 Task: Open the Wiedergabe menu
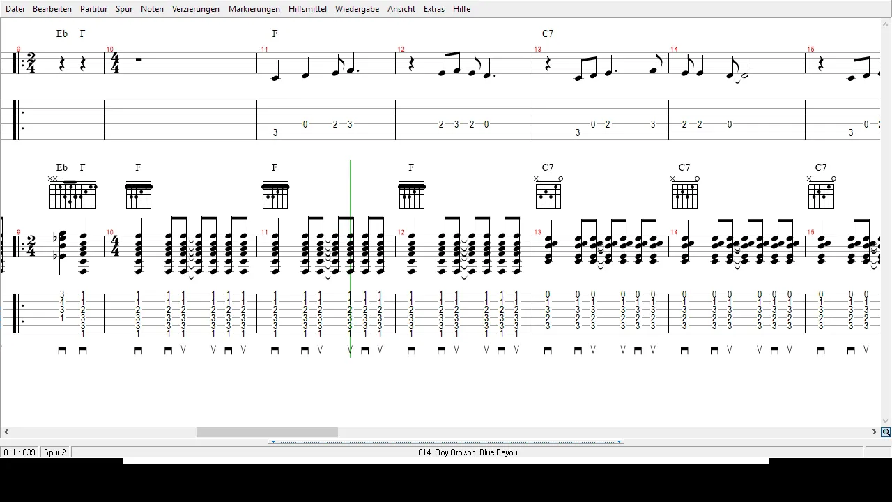[357, 9]
